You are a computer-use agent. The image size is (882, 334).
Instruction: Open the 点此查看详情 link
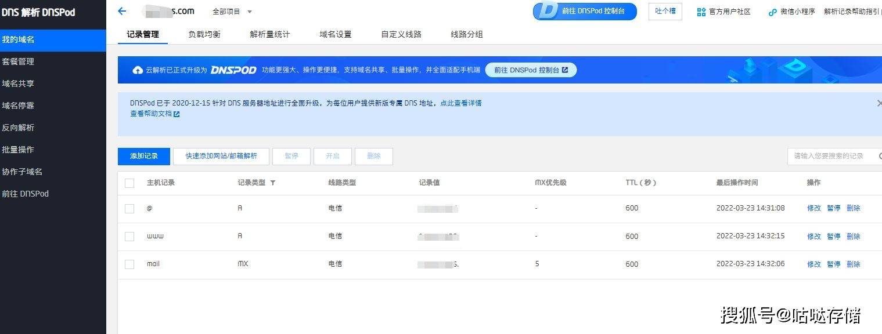(461, 103)
